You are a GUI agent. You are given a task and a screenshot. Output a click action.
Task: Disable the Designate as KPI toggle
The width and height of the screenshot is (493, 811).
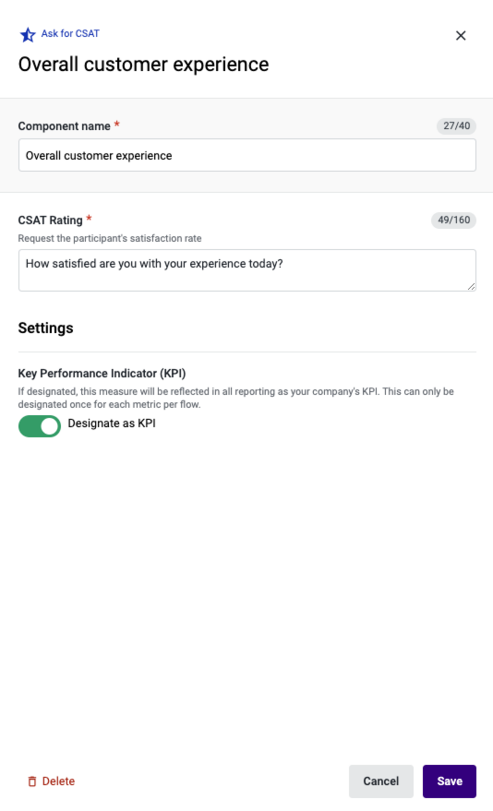(x=40, y=426)
